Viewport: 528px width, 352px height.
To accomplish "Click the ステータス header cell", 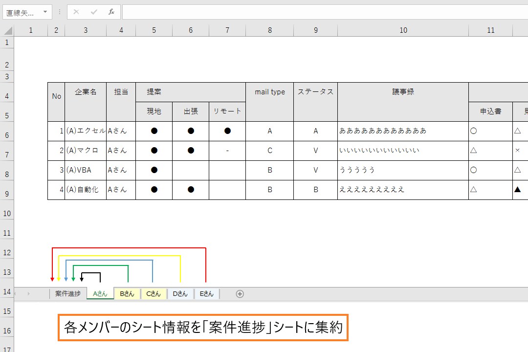I will point(315,102).
